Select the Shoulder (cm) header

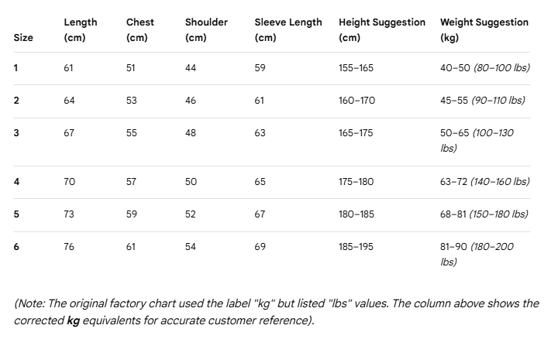(206, 30)
